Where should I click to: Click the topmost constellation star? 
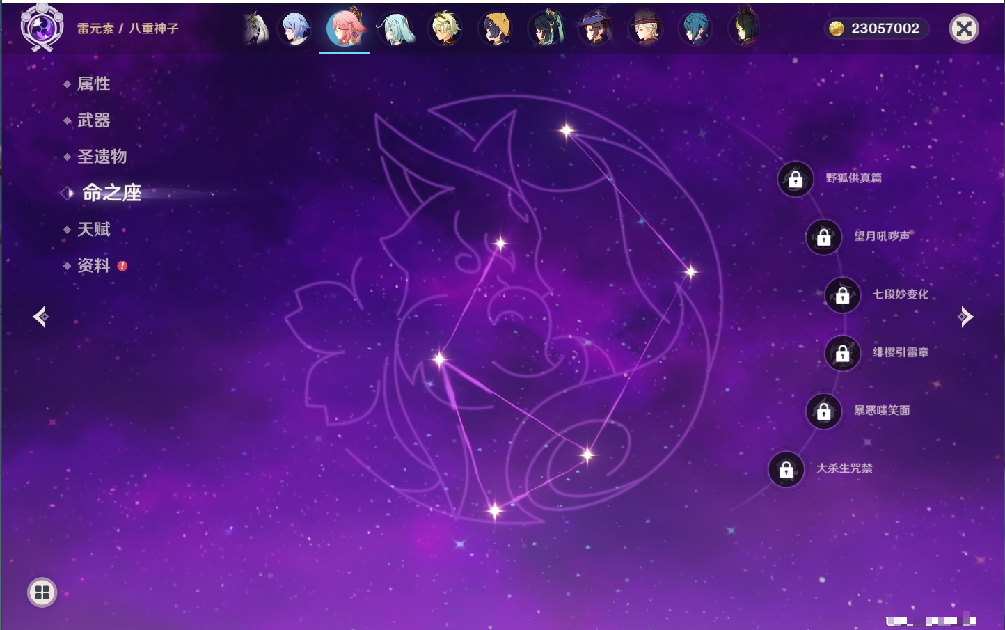(567, 129)
